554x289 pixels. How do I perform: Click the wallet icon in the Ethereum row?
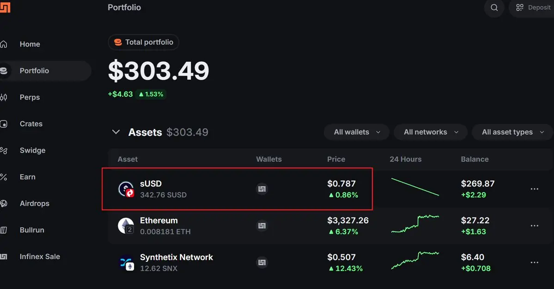coord(262,225)
